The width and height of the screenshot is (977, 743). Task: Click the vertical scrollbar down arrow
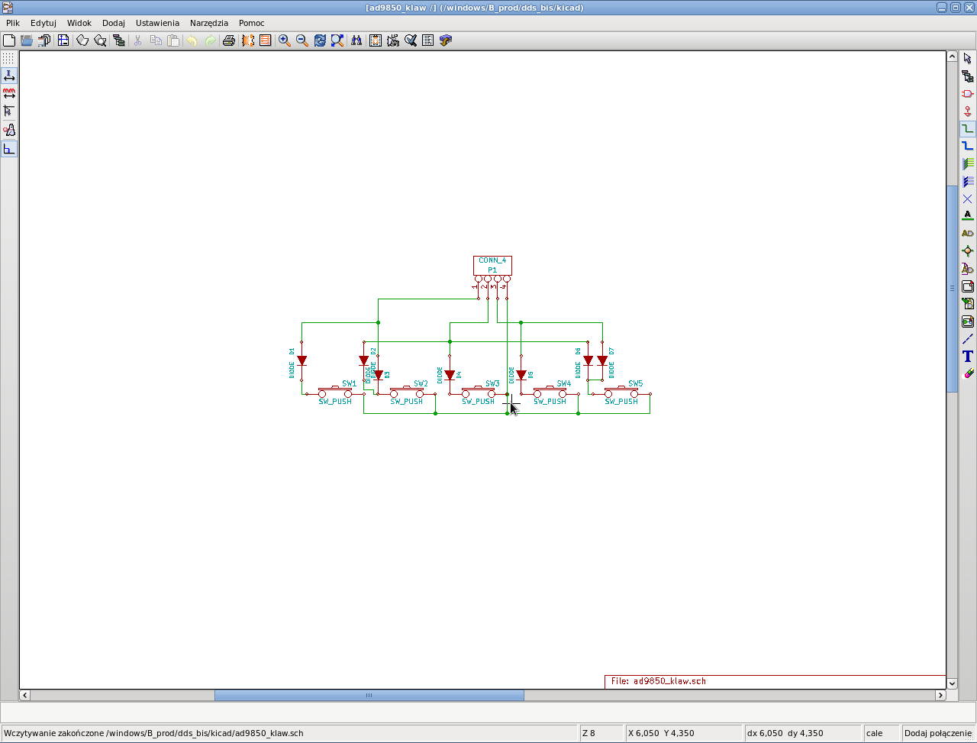click(x=952, y=683)
